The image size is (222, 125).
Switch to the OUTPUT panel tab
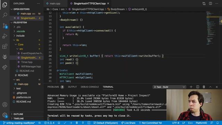tap(72, 87)
